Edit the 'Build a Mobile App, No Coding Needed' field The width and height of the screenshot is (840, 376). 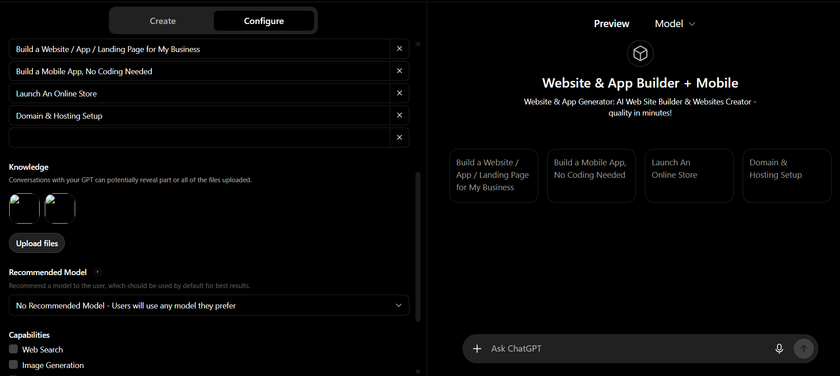coord(200,71)
